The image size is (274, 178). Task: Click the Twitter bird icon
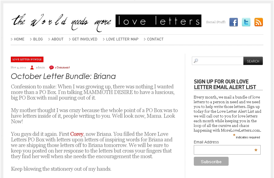pos(246,22)
